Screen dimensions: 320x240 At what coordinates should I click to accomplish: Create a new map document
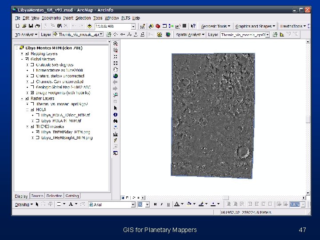click(x=17, y=26)
